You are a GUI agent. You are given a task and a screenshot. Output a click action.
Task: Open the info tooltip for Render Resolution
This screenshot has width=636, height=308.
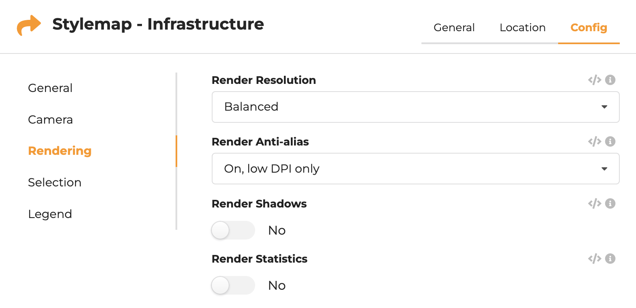click(610, 80)
